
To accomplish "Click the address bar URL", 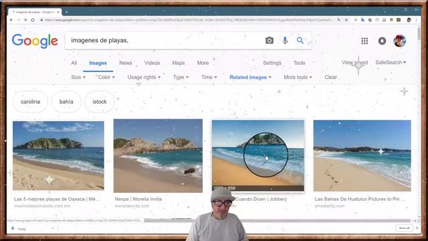I will 189,20.
